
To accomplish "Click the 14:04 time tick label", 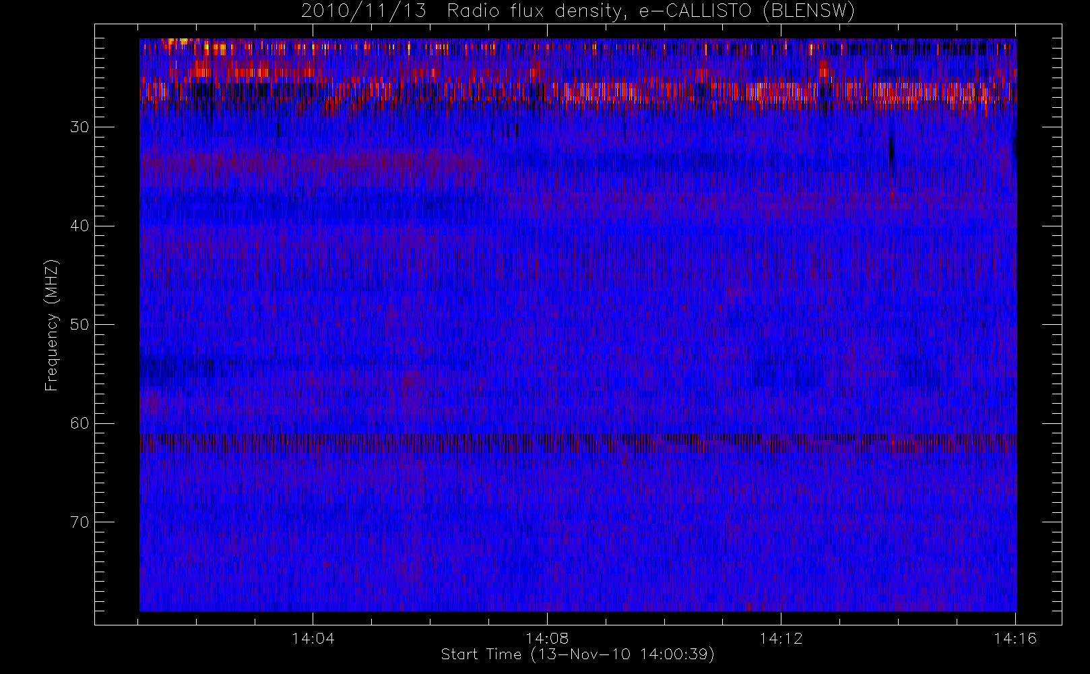I will coord(313,638).
